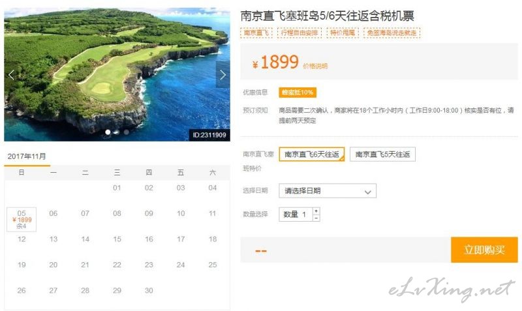Image resolution: width=522 pixels, height=311 pixels.
Task: Click the Saipan coastline main photo
Action: pos(117,74)
